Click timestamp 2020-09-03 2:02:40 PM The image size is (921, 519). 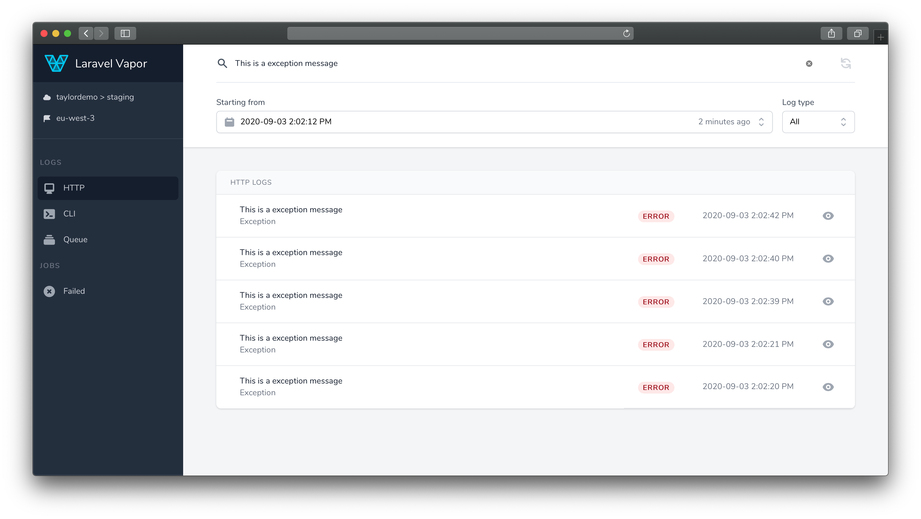(x=748, y=259)
